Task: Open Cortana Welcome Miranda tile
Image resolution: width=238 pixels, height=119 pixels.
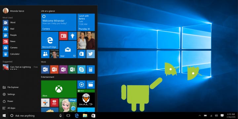Action: 59,22
